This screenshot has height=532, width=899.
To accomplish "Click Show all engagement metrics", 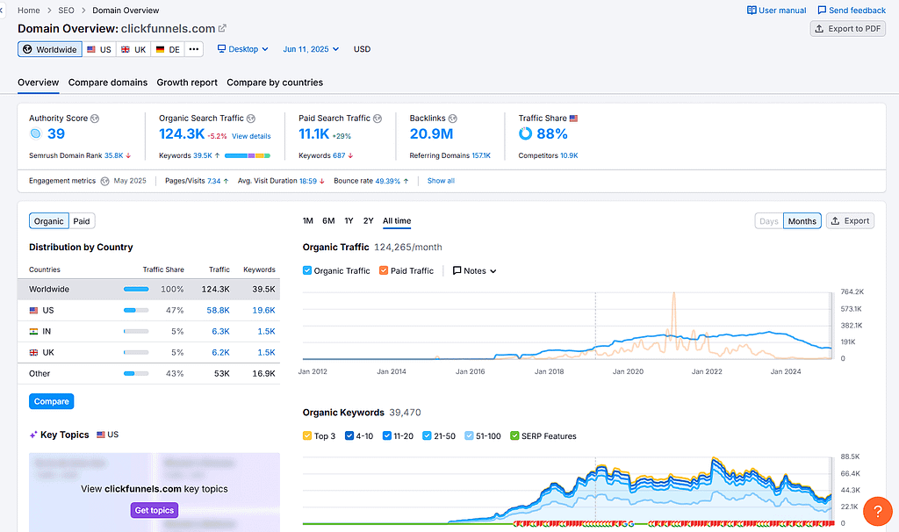I will pos(441,181).
